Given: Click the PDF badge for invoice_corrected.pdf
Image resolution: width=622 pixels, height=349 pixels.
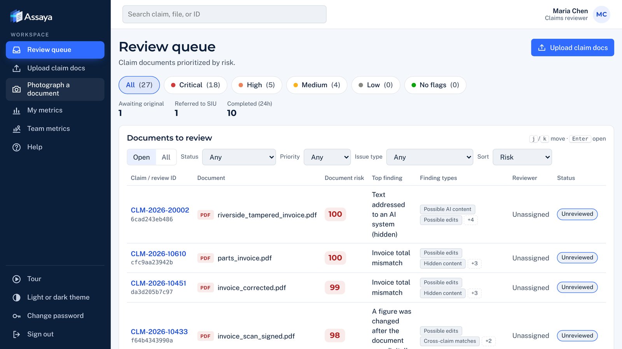Looking at the screenshot, I should tap(205, 288).
